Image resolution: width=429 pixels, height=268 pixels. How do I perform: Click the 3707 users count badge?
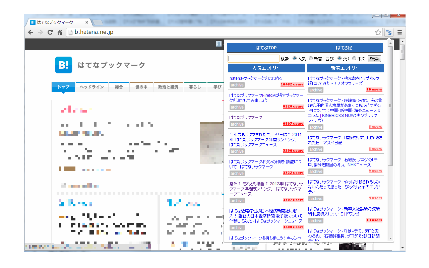click(x=293, y=200)
